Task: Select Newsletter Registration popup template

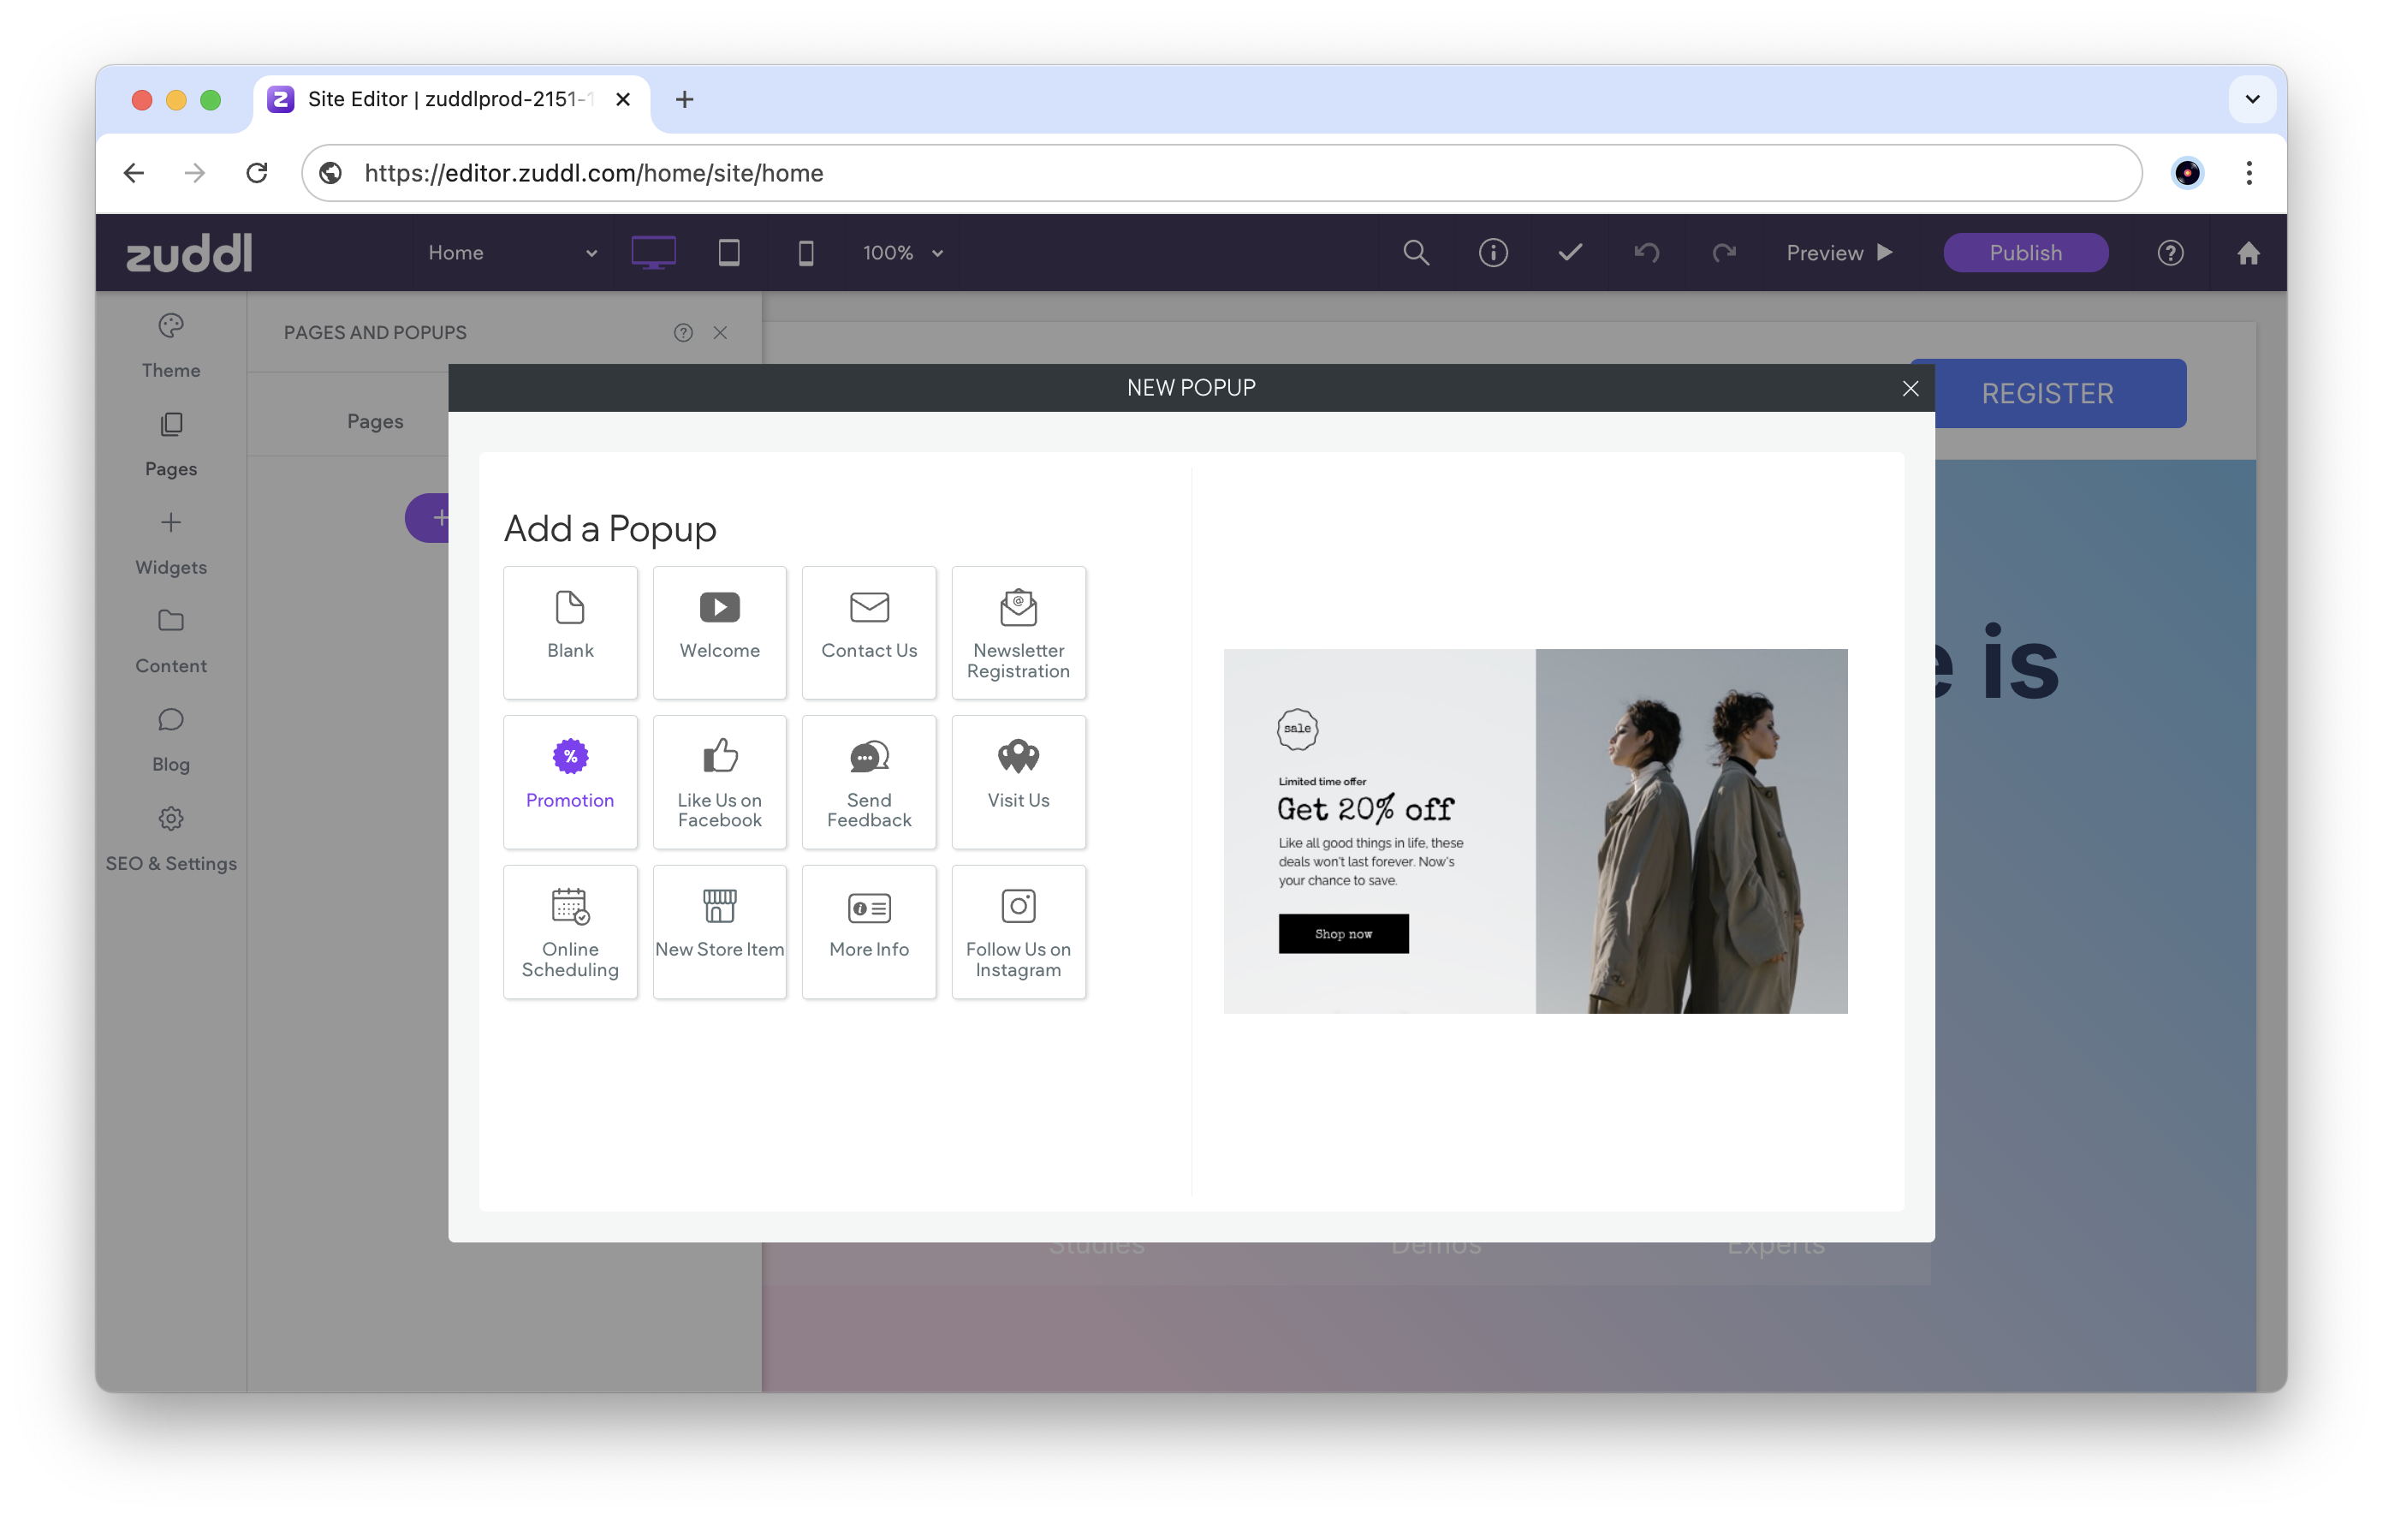Action: (1019, 632)
